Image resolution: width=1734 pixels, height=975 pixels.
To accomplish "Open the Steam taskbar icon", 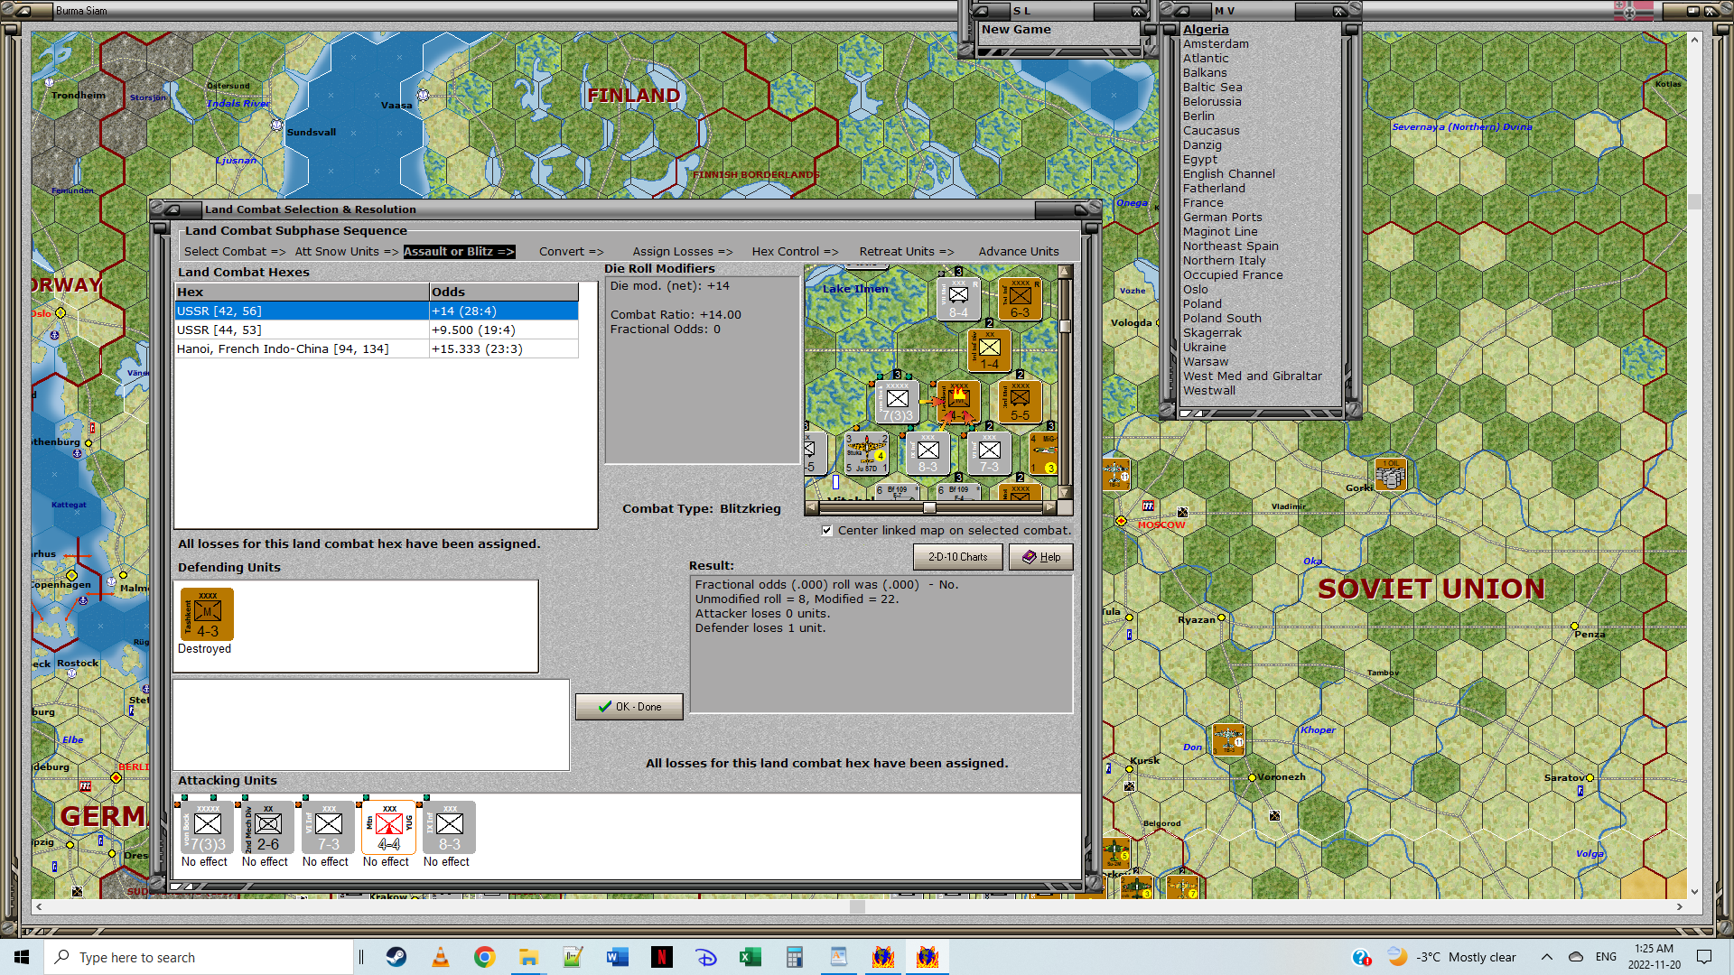I will (x=396, y=957).
